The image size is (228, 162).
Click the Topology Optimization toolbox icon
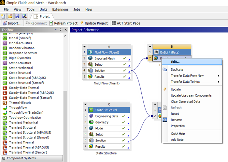(5, 118)
